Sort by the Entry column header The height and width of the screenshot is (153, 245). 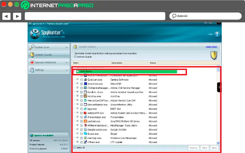[76, 63]
